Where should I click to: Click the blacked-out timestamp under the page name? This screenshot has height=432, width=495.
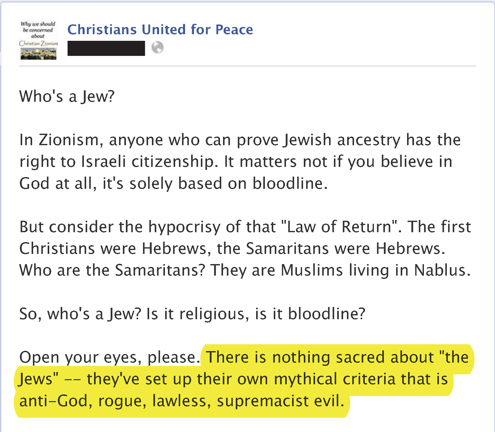[x=106, y=48]
